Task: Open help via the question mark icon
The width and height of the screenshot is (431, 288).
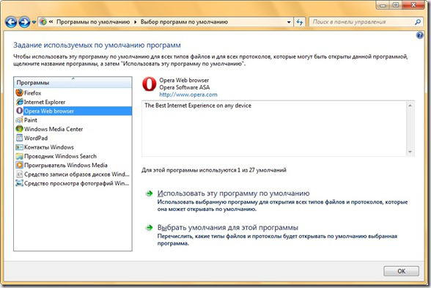Action: [x=420, y=35]
